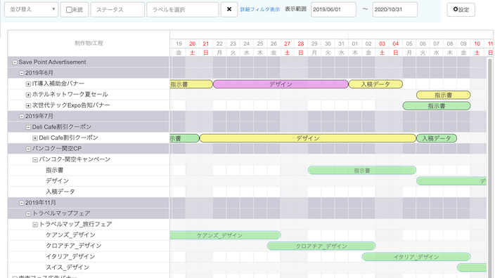Image resolution: width=495 pixels, height=278 pixels.
Task: Select the イタリア_デザイン tree row
Action: click(x=89, y=256)
